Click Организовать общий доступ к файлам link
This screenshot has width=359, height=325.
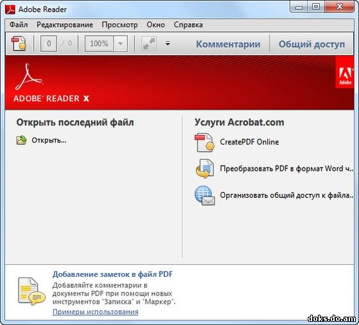[287, 195]
